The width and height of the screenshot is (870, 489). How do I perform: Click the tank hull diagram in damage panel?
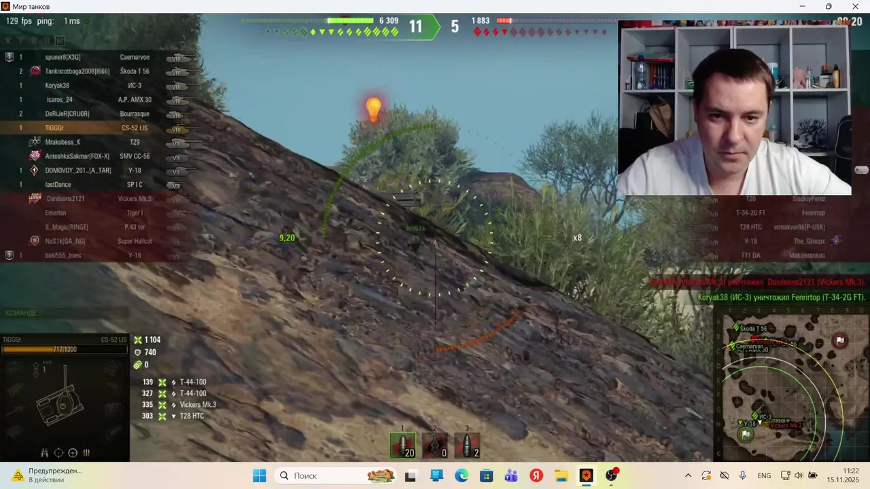62,404
